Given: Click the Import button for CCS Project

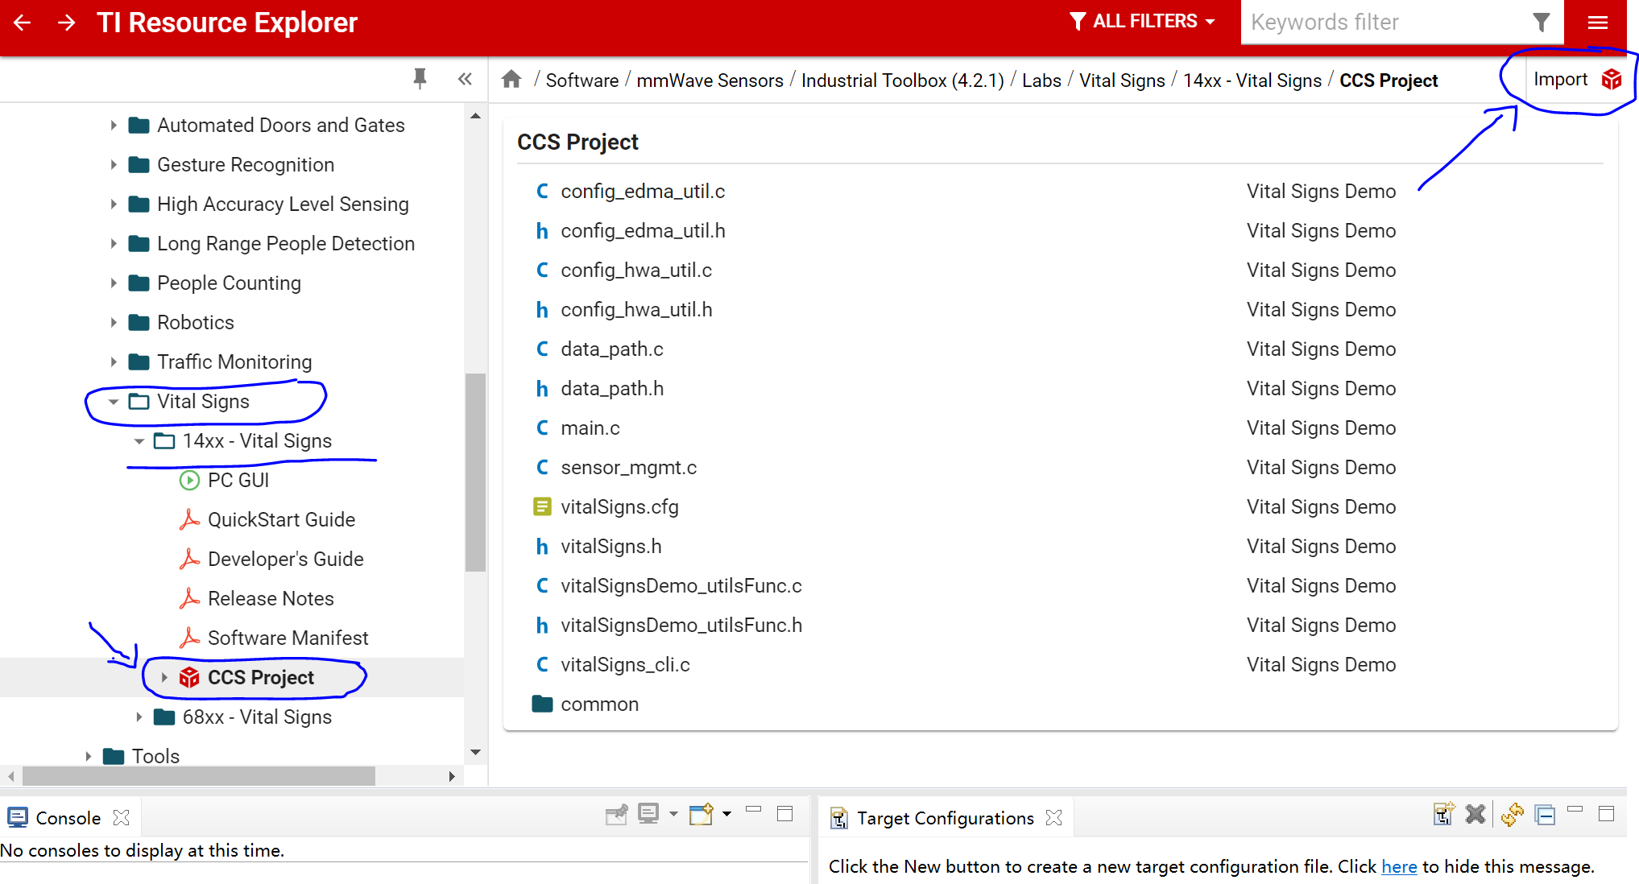Looking at the screenshot, I should [1576, 80].
